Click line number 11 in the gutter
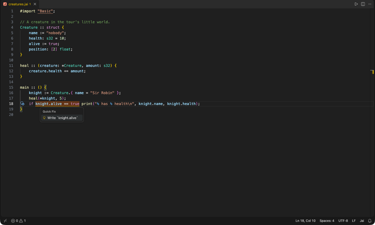This screenshot has height=225, width=375. [x=11, y=66]
